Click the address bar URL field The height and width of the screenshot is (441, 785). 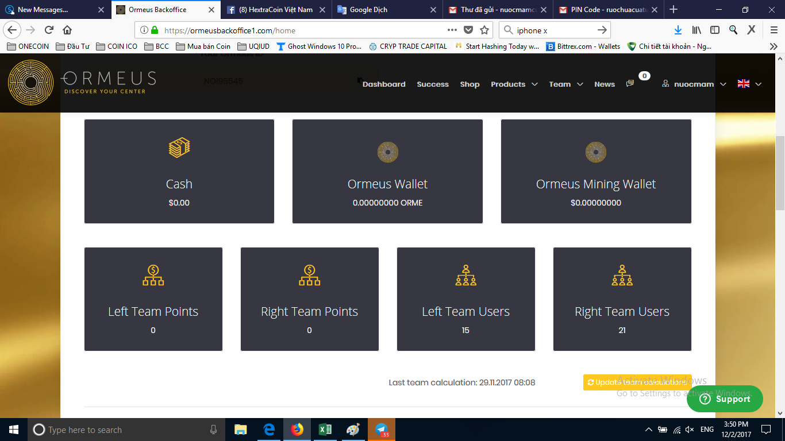pos(305,30)
